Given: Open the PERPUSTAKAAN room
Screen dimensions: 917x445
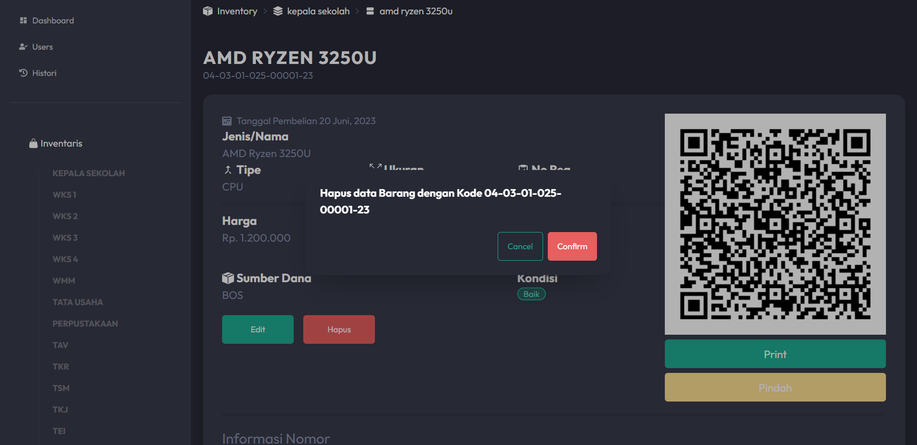Looking at the screenshot, I should pyautogui.click(x=85, y=324).
